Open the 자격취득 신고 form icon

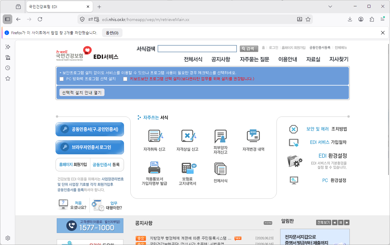(x=156, y=136)
